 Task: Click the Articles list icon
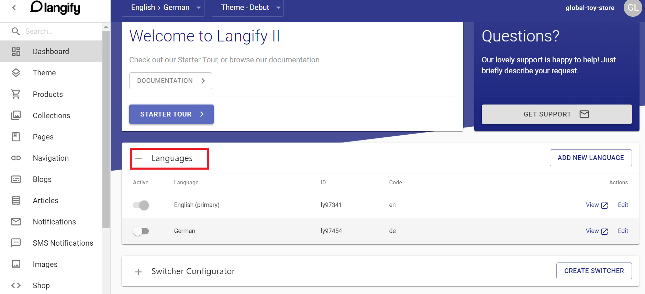[16, 200]
